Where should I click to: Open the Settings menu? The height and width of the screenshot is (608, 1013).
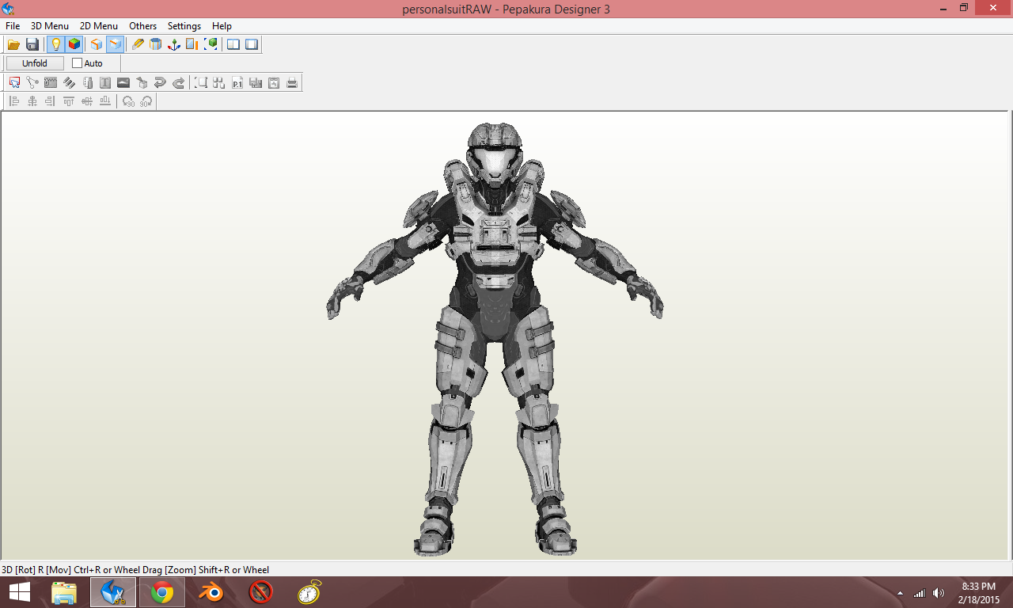click(184, 26)
